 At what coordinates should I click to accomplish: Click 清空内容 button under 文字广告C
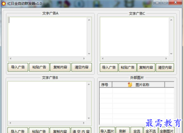(x=165, y=67)
